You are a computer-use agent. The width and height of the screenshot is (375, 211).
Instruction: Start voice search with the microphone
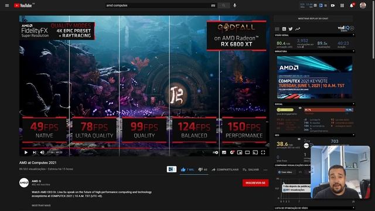click(235, 5)
